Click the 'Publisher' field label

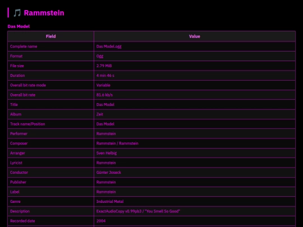(18, 182)
